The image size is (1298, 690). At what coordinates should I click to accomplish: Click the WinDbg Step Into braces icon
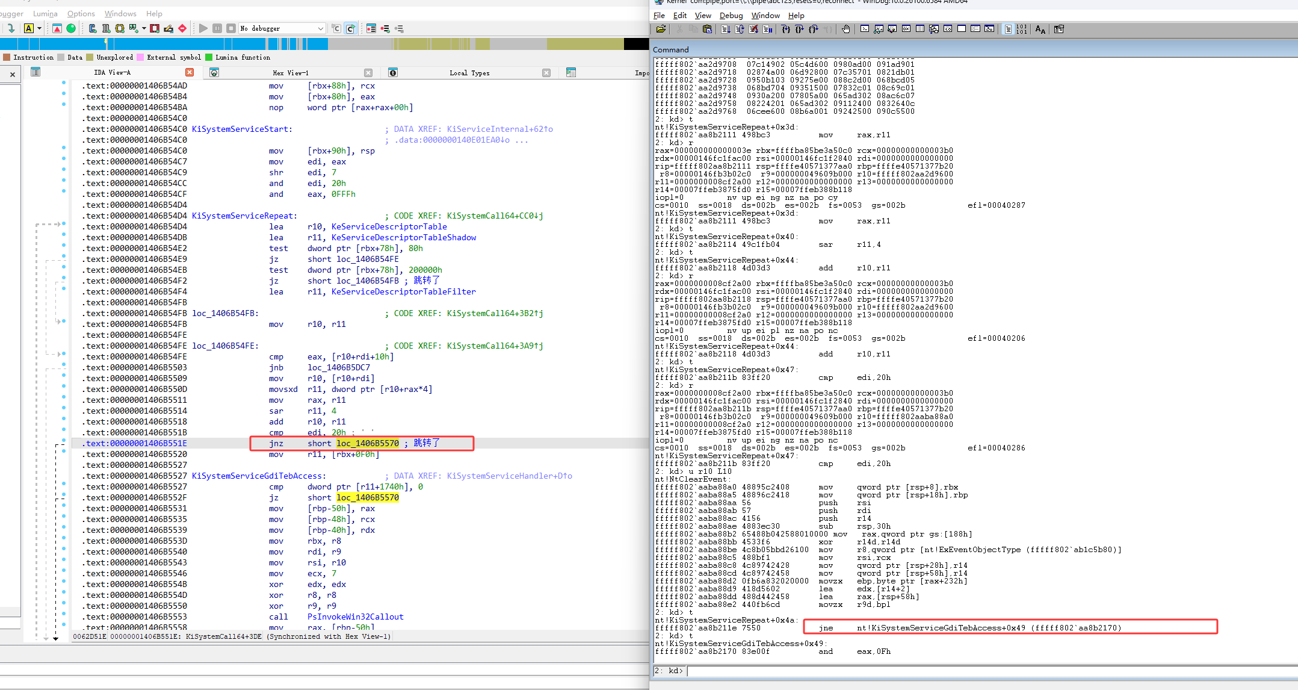click(786, 29)
